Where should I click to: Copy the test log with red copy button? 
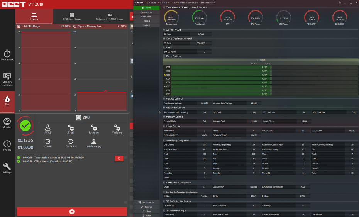coord(119,158)
